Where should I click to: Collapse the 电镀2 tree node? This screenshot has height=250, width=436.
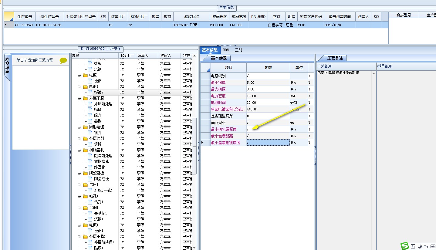point(79,87)
